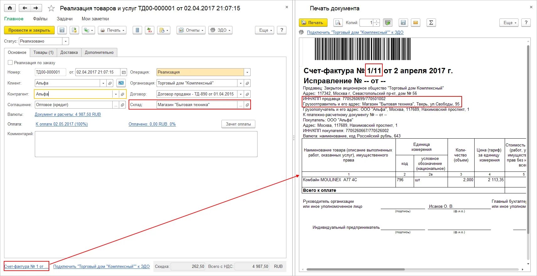Open the ЭДО dropdown menu

pos(220,30)
